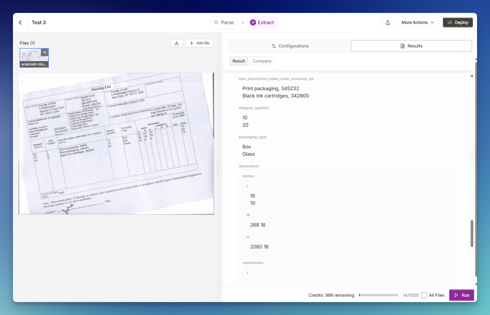Click the Add file button
Viewport: 490px width, 315px height.
[x=199, y=43]
